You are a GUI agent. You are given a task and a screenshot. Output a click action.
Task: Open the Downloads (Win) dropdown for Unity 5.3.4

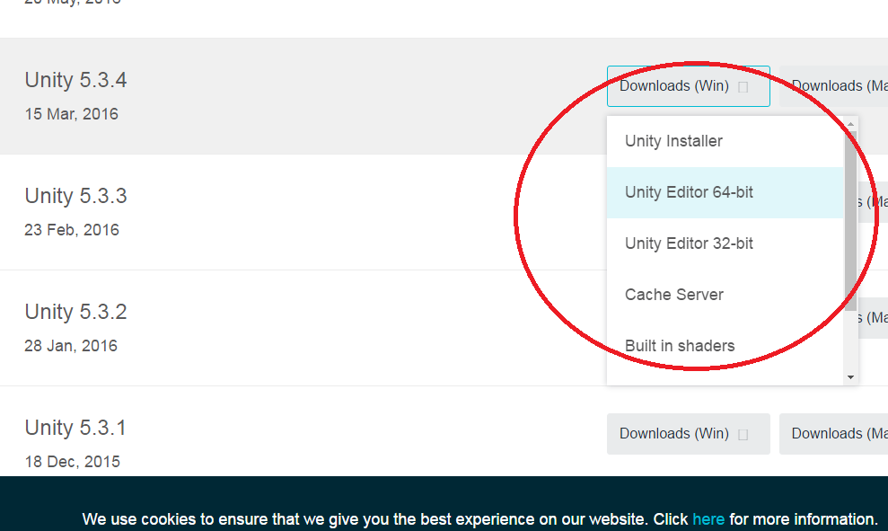[688, 86]
